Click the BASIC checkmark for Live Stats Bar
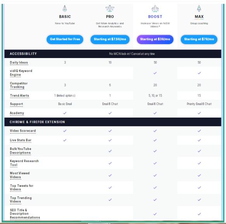 (x=65, y=140)
